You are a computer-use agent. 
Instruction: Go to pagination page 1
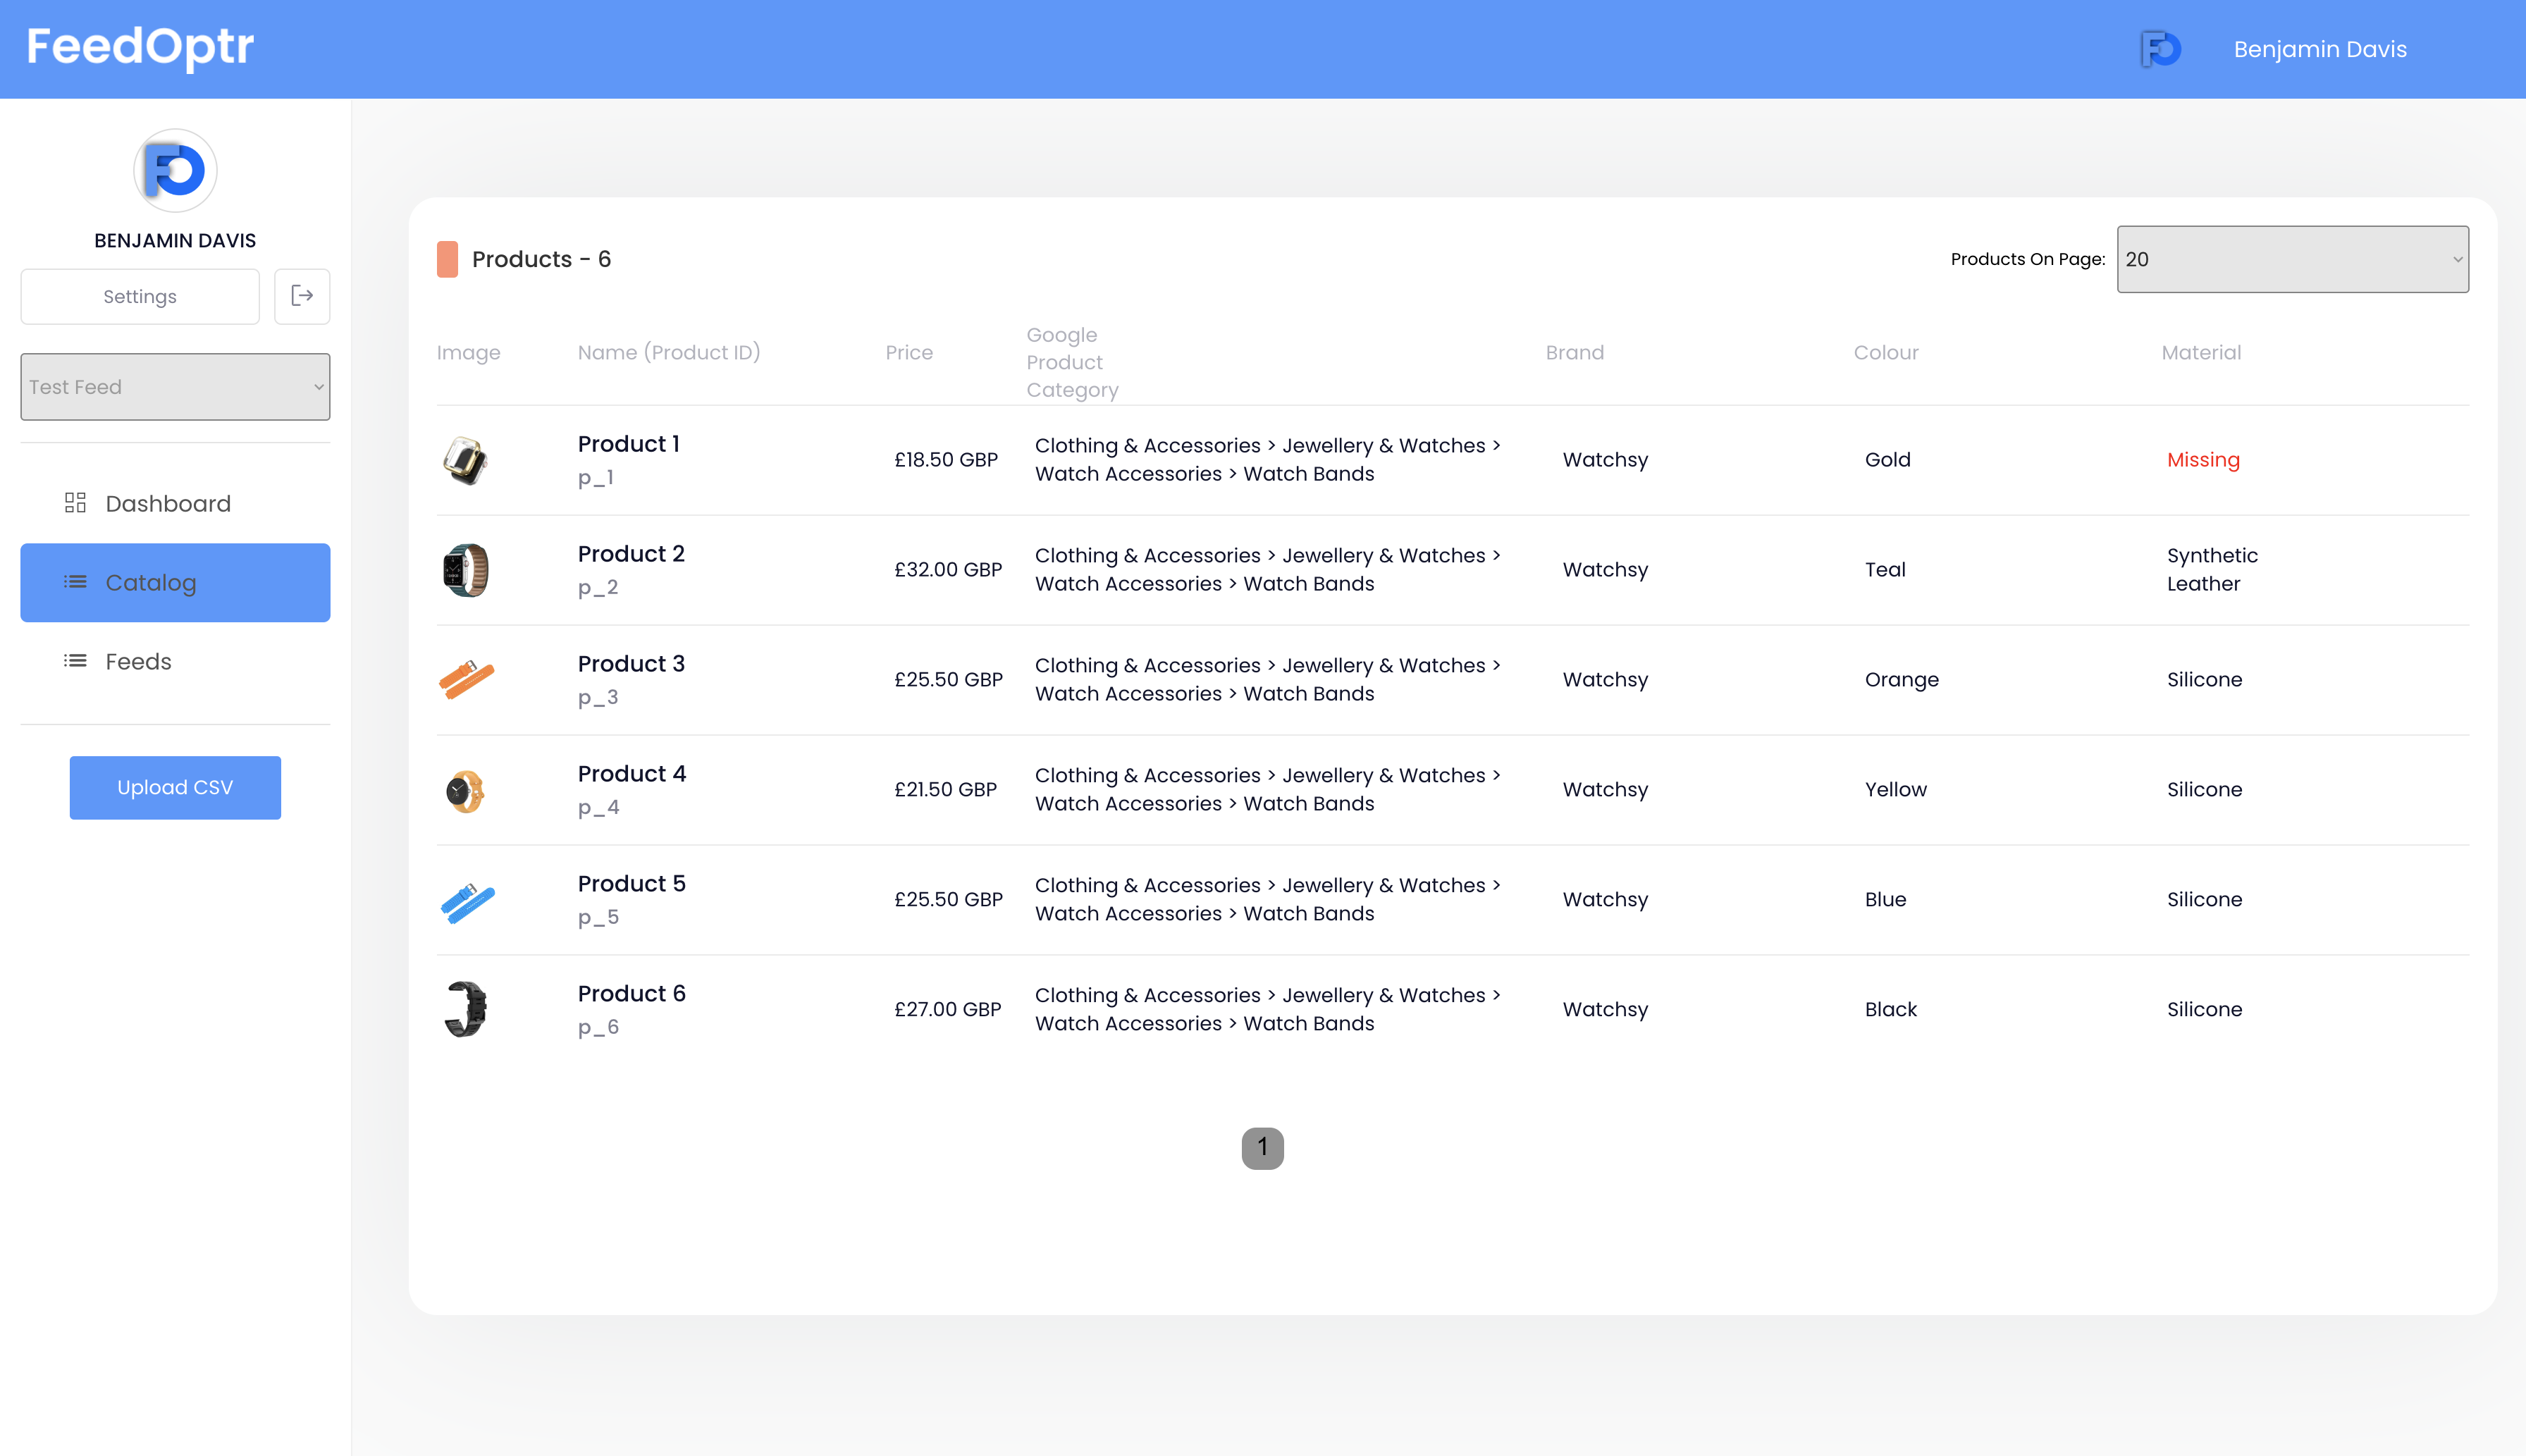click(1263, 1148)
